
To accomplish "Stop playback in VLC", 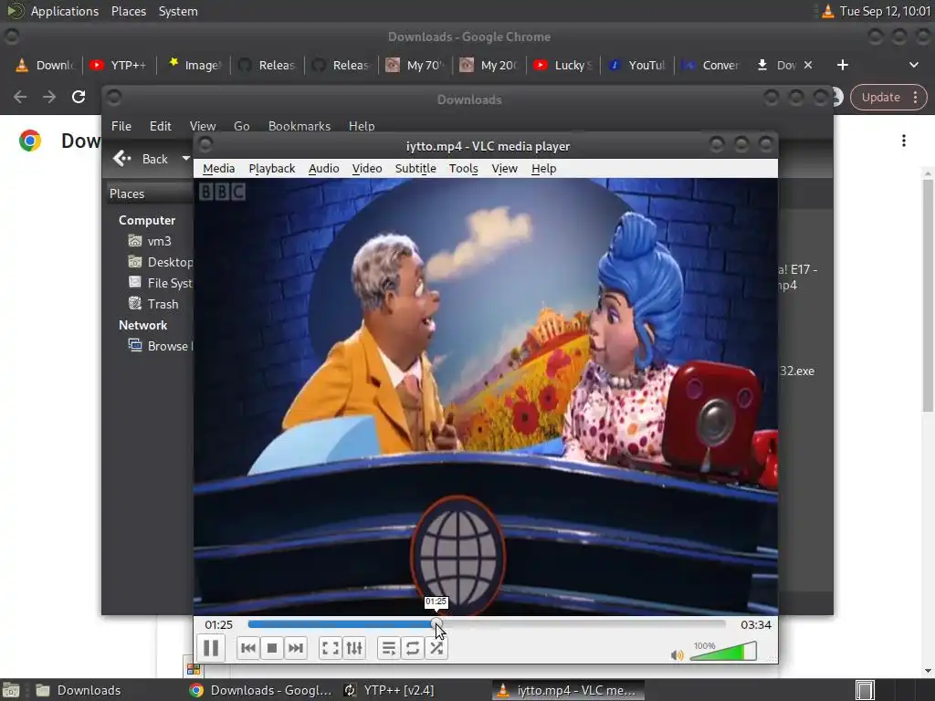I will click(x=272, y=648).
